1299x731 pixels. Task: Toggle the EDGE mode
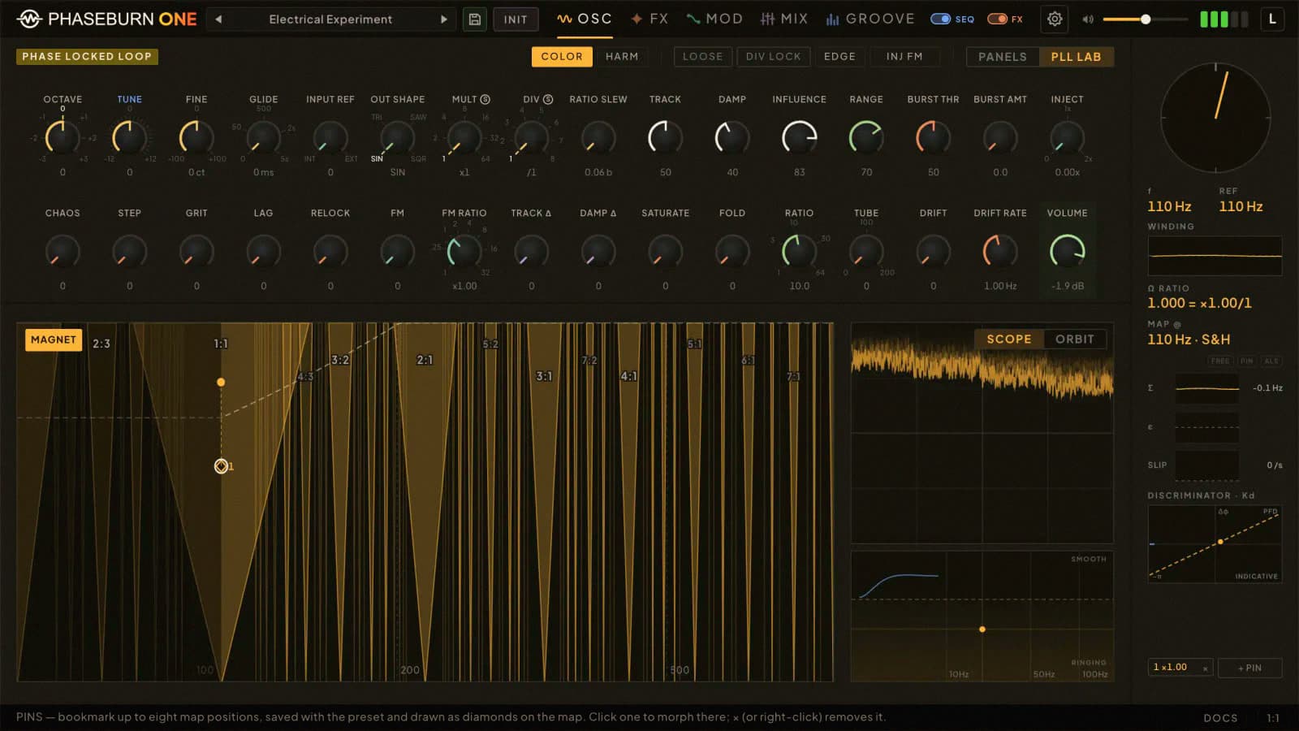coord(839,56)
